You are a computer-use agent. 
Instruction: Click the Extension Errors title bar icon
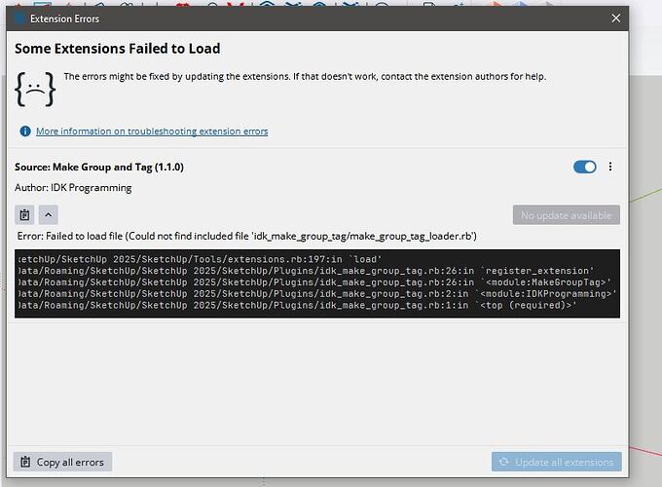pos(19,19)
